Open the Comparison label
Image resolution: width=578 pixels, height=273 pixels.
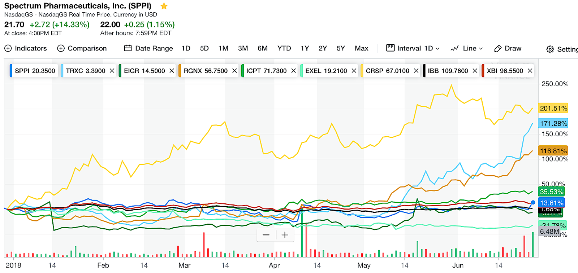(87, 48)
